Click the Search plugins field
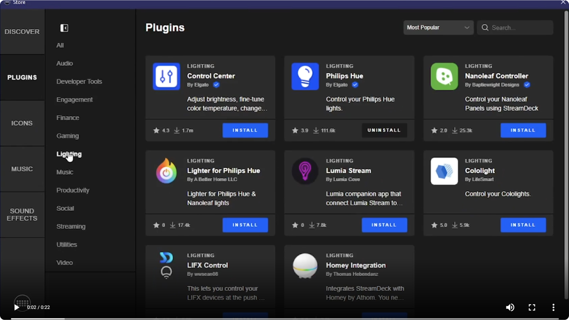The image size is (569, 320). (515, 27)
